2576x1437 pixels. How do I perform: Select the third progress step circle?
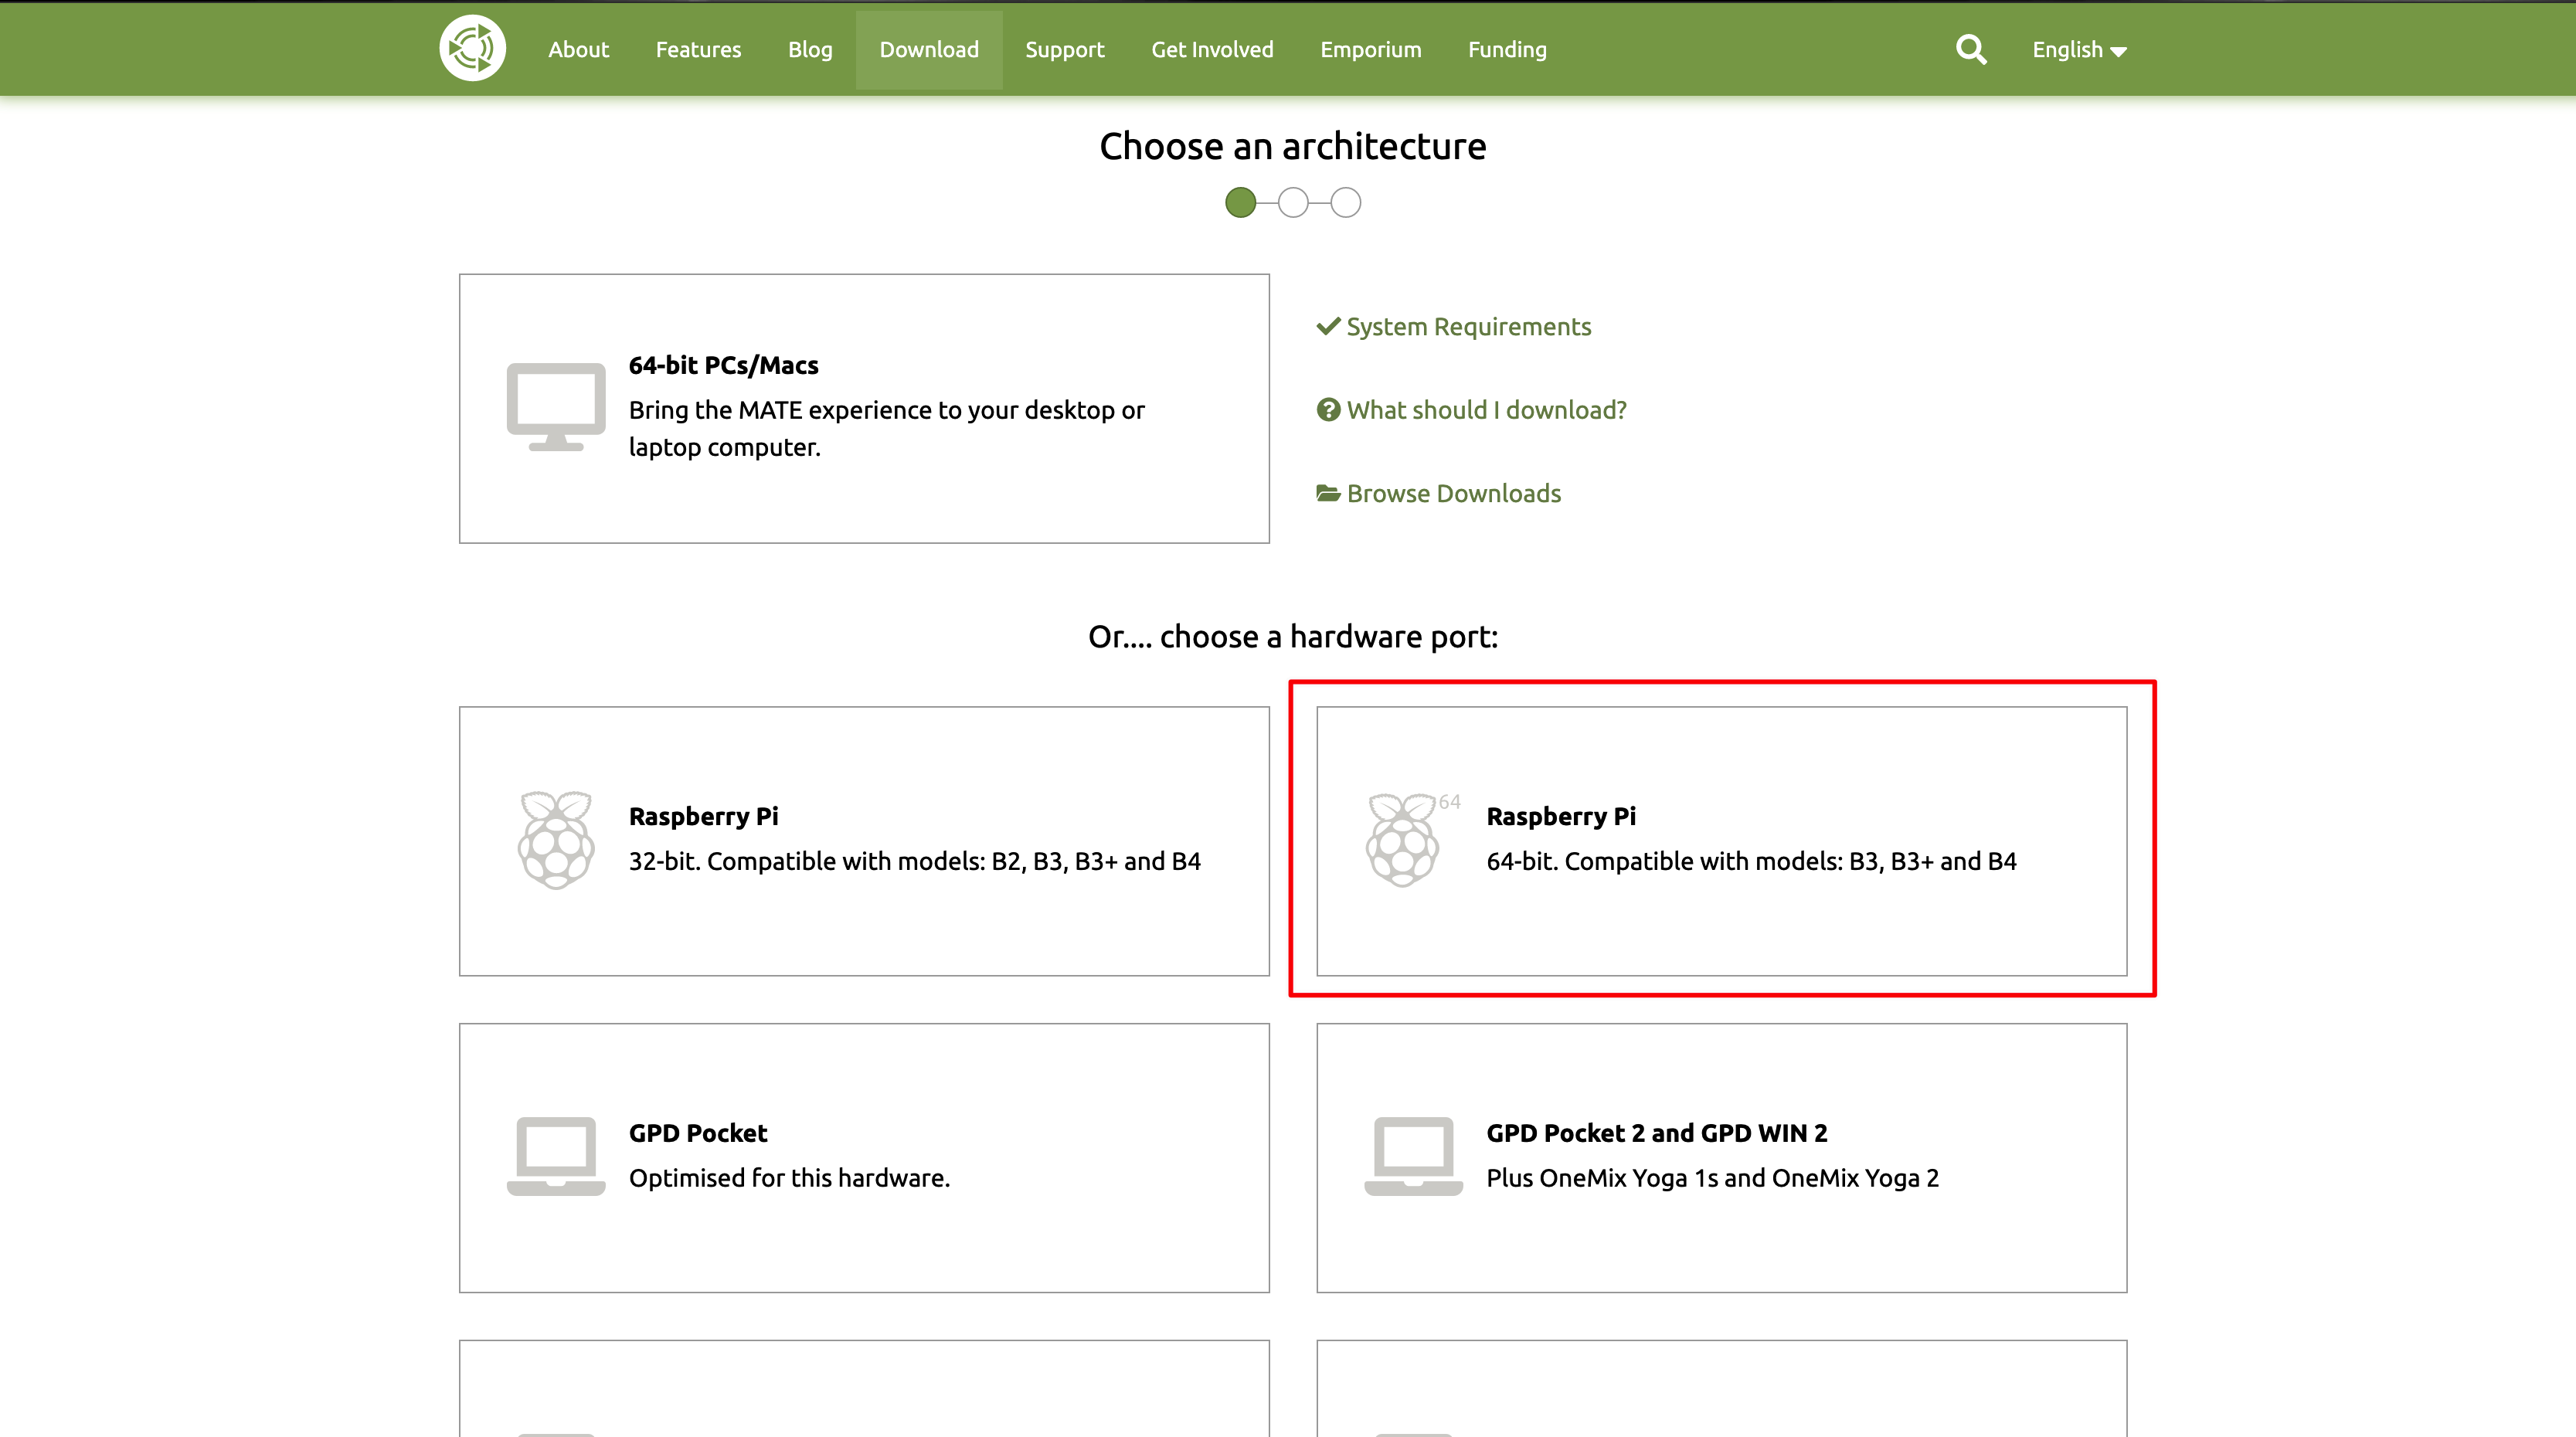tap(1345, 203)
